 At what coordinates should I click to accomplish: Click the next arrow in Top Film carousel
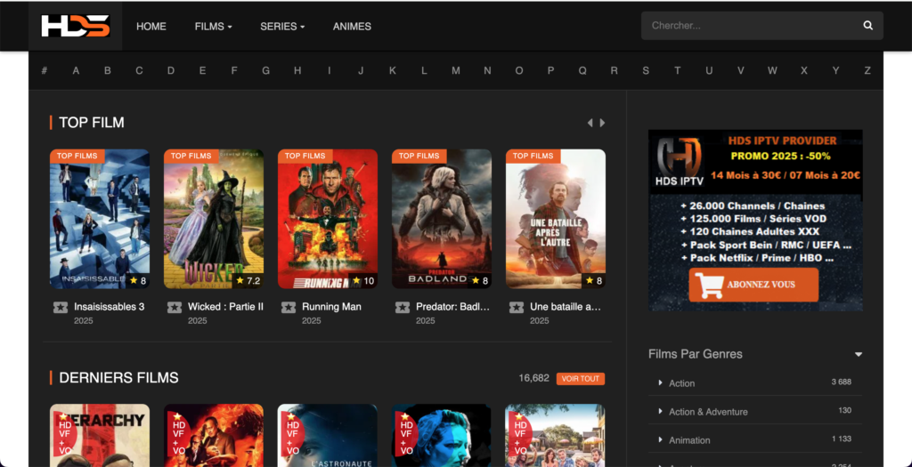click(x=603, y=123)
